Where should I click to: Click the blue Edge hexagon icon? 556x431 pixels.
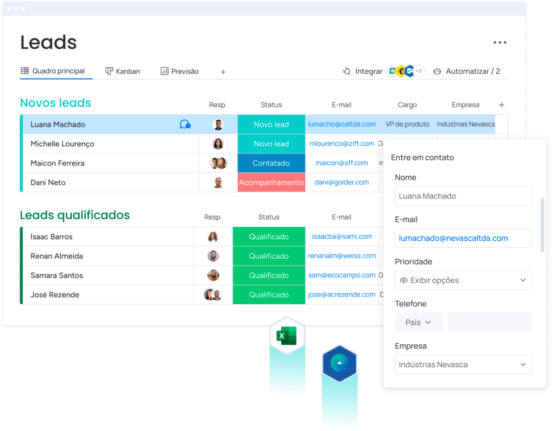[x=339, y=363]
